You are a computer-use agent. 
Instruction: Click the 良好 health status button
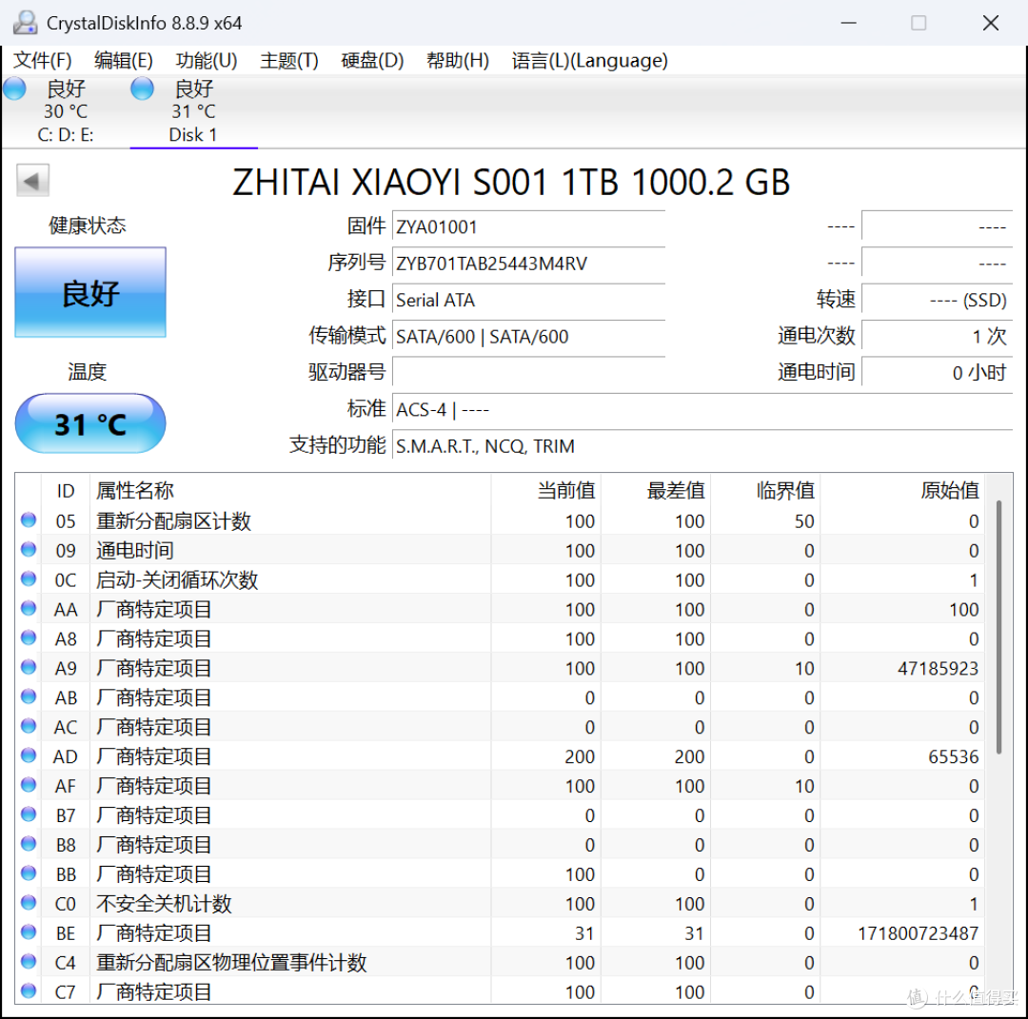[90, 292]
